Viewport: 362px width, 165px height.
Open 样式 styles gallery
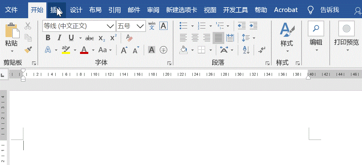(287, 38)
